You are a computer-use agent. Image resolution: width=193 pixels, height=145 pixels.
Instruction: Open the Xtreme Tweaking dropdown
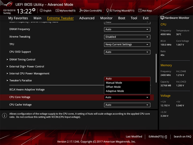point(127,37)
